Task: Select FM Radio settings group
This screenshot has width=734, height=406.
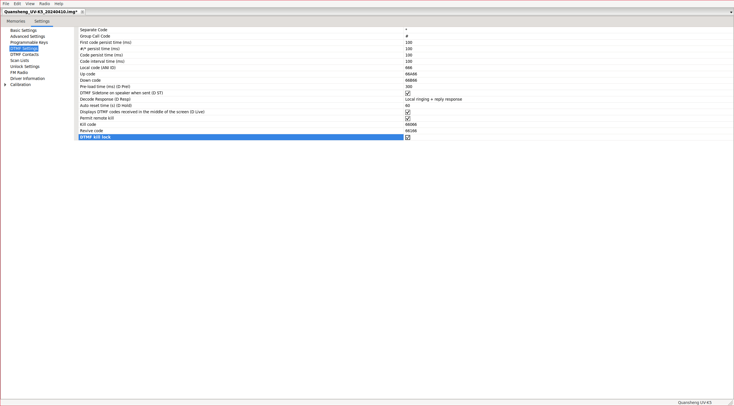Action: pos(19,73)
